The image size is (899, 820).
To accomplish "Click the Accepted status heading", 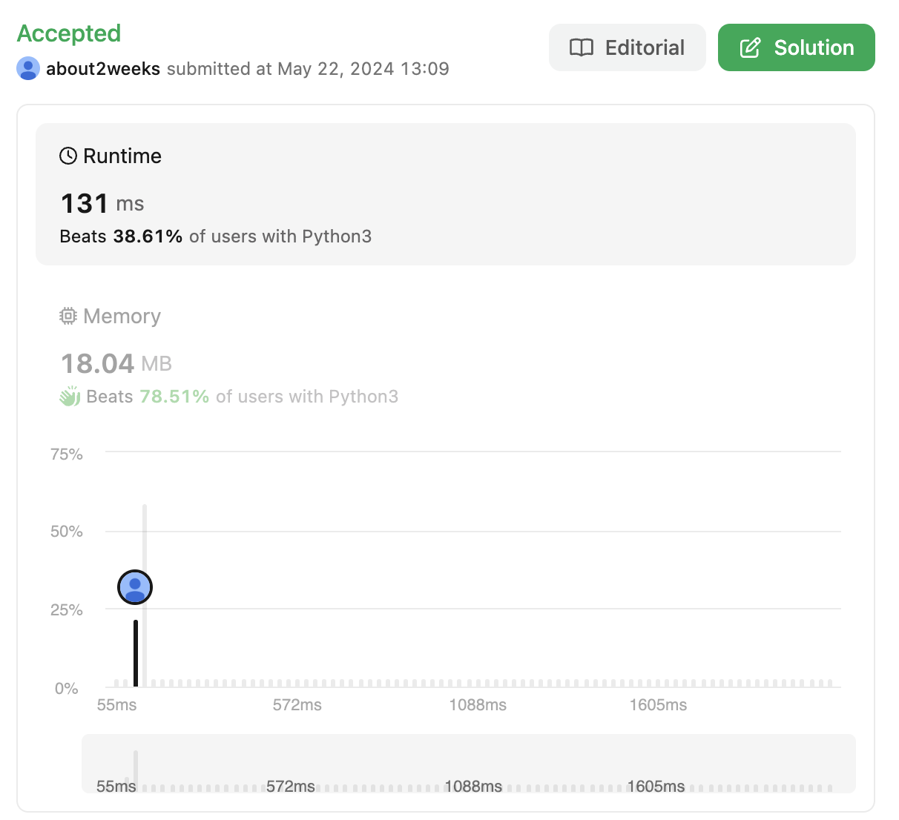I will (69, 33).
